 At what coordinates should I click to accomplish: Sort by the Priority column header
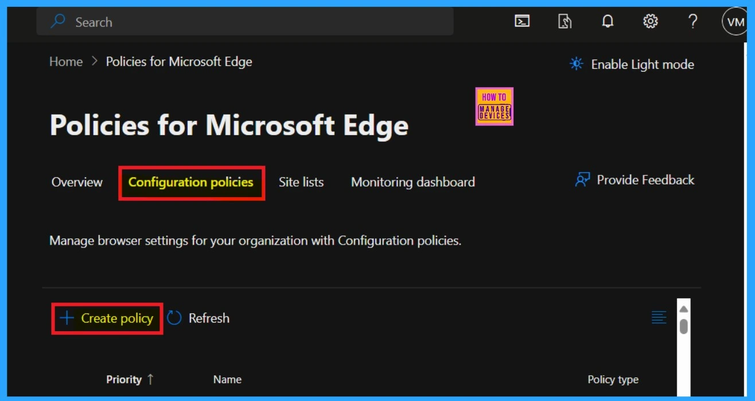pyautogui.click(x=124, y=379)
